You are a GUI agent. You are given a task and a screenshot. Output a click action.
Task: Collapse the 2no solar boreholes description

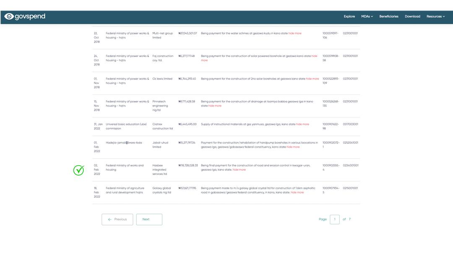point(312,79)
